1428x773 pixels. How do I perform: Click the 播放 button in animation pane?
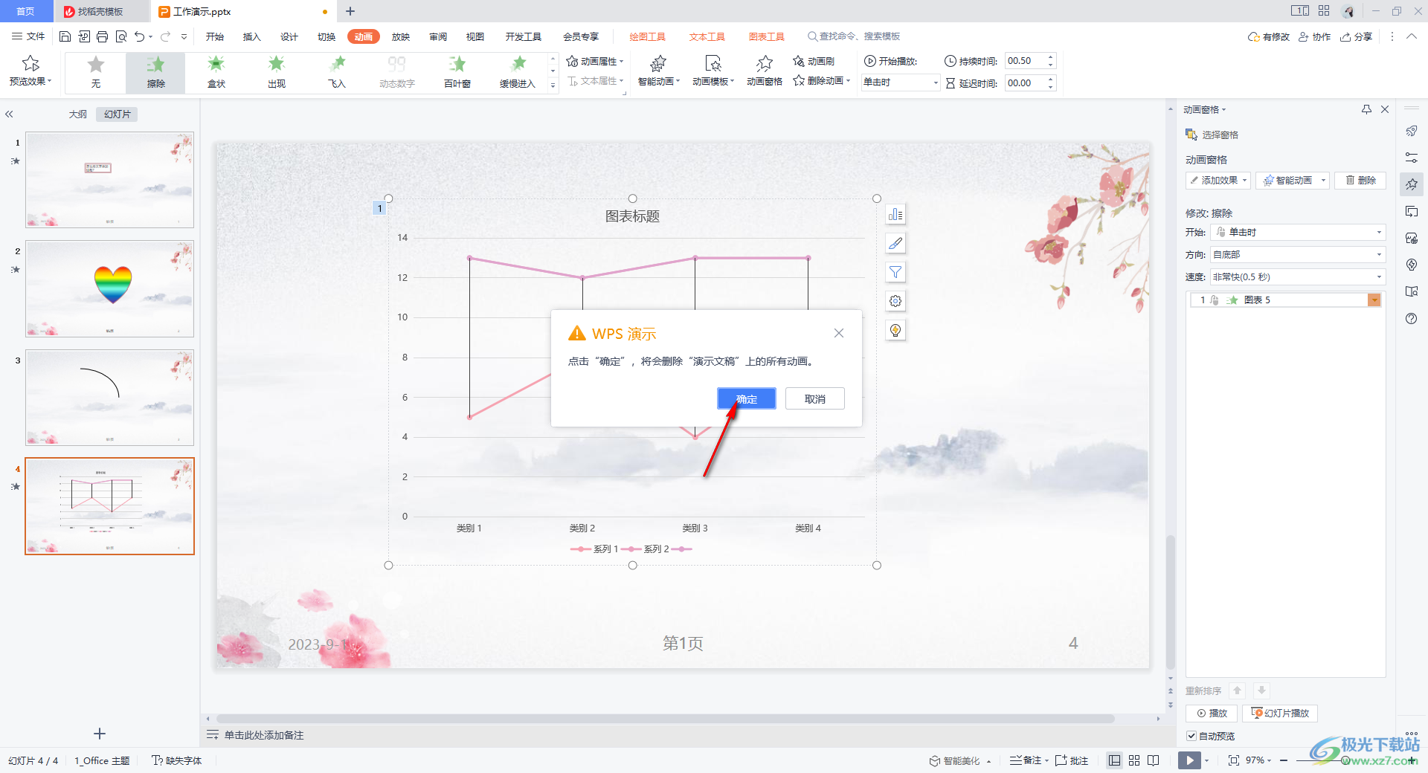coord(1212,713)
